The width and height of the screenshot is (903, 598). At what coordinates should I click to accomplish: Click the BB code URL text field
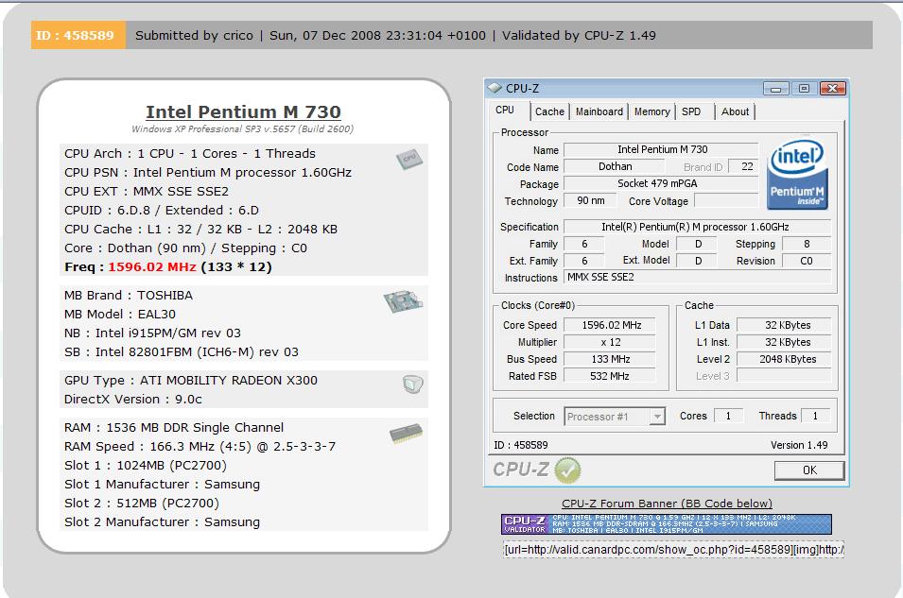(674, 550)
